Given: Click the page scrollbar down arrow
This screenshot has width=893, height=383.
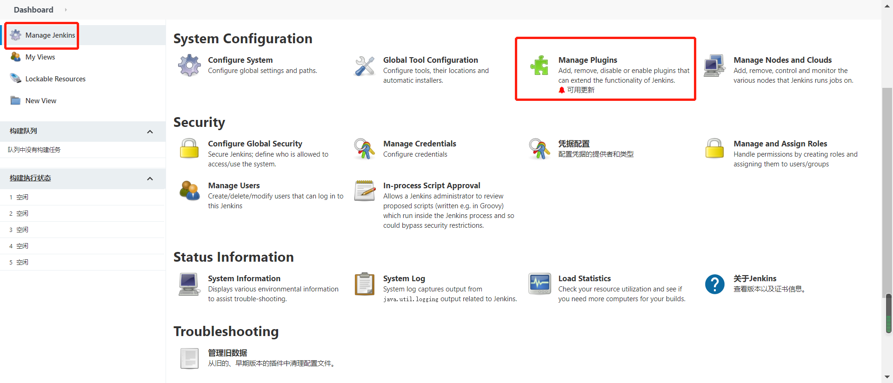Looking at the screenshot, I should (887, 377).
